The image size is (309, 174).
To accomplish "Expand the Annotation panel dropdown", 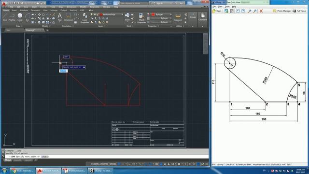I will point(68,26).
